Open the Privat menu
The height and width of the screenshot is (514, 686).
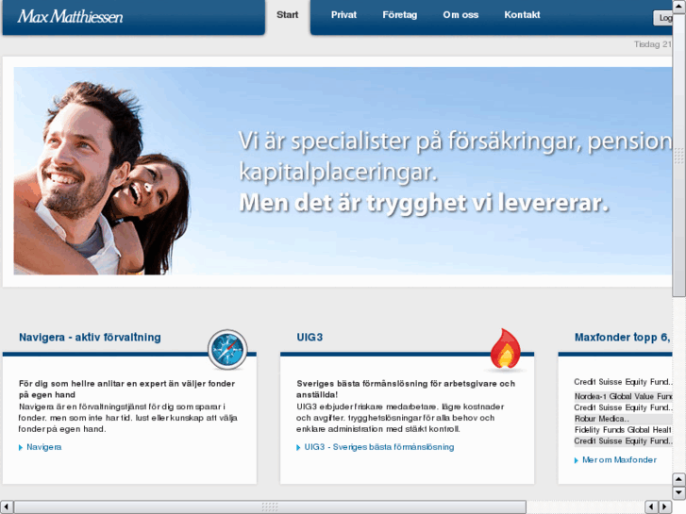click(x=343, y=15)
